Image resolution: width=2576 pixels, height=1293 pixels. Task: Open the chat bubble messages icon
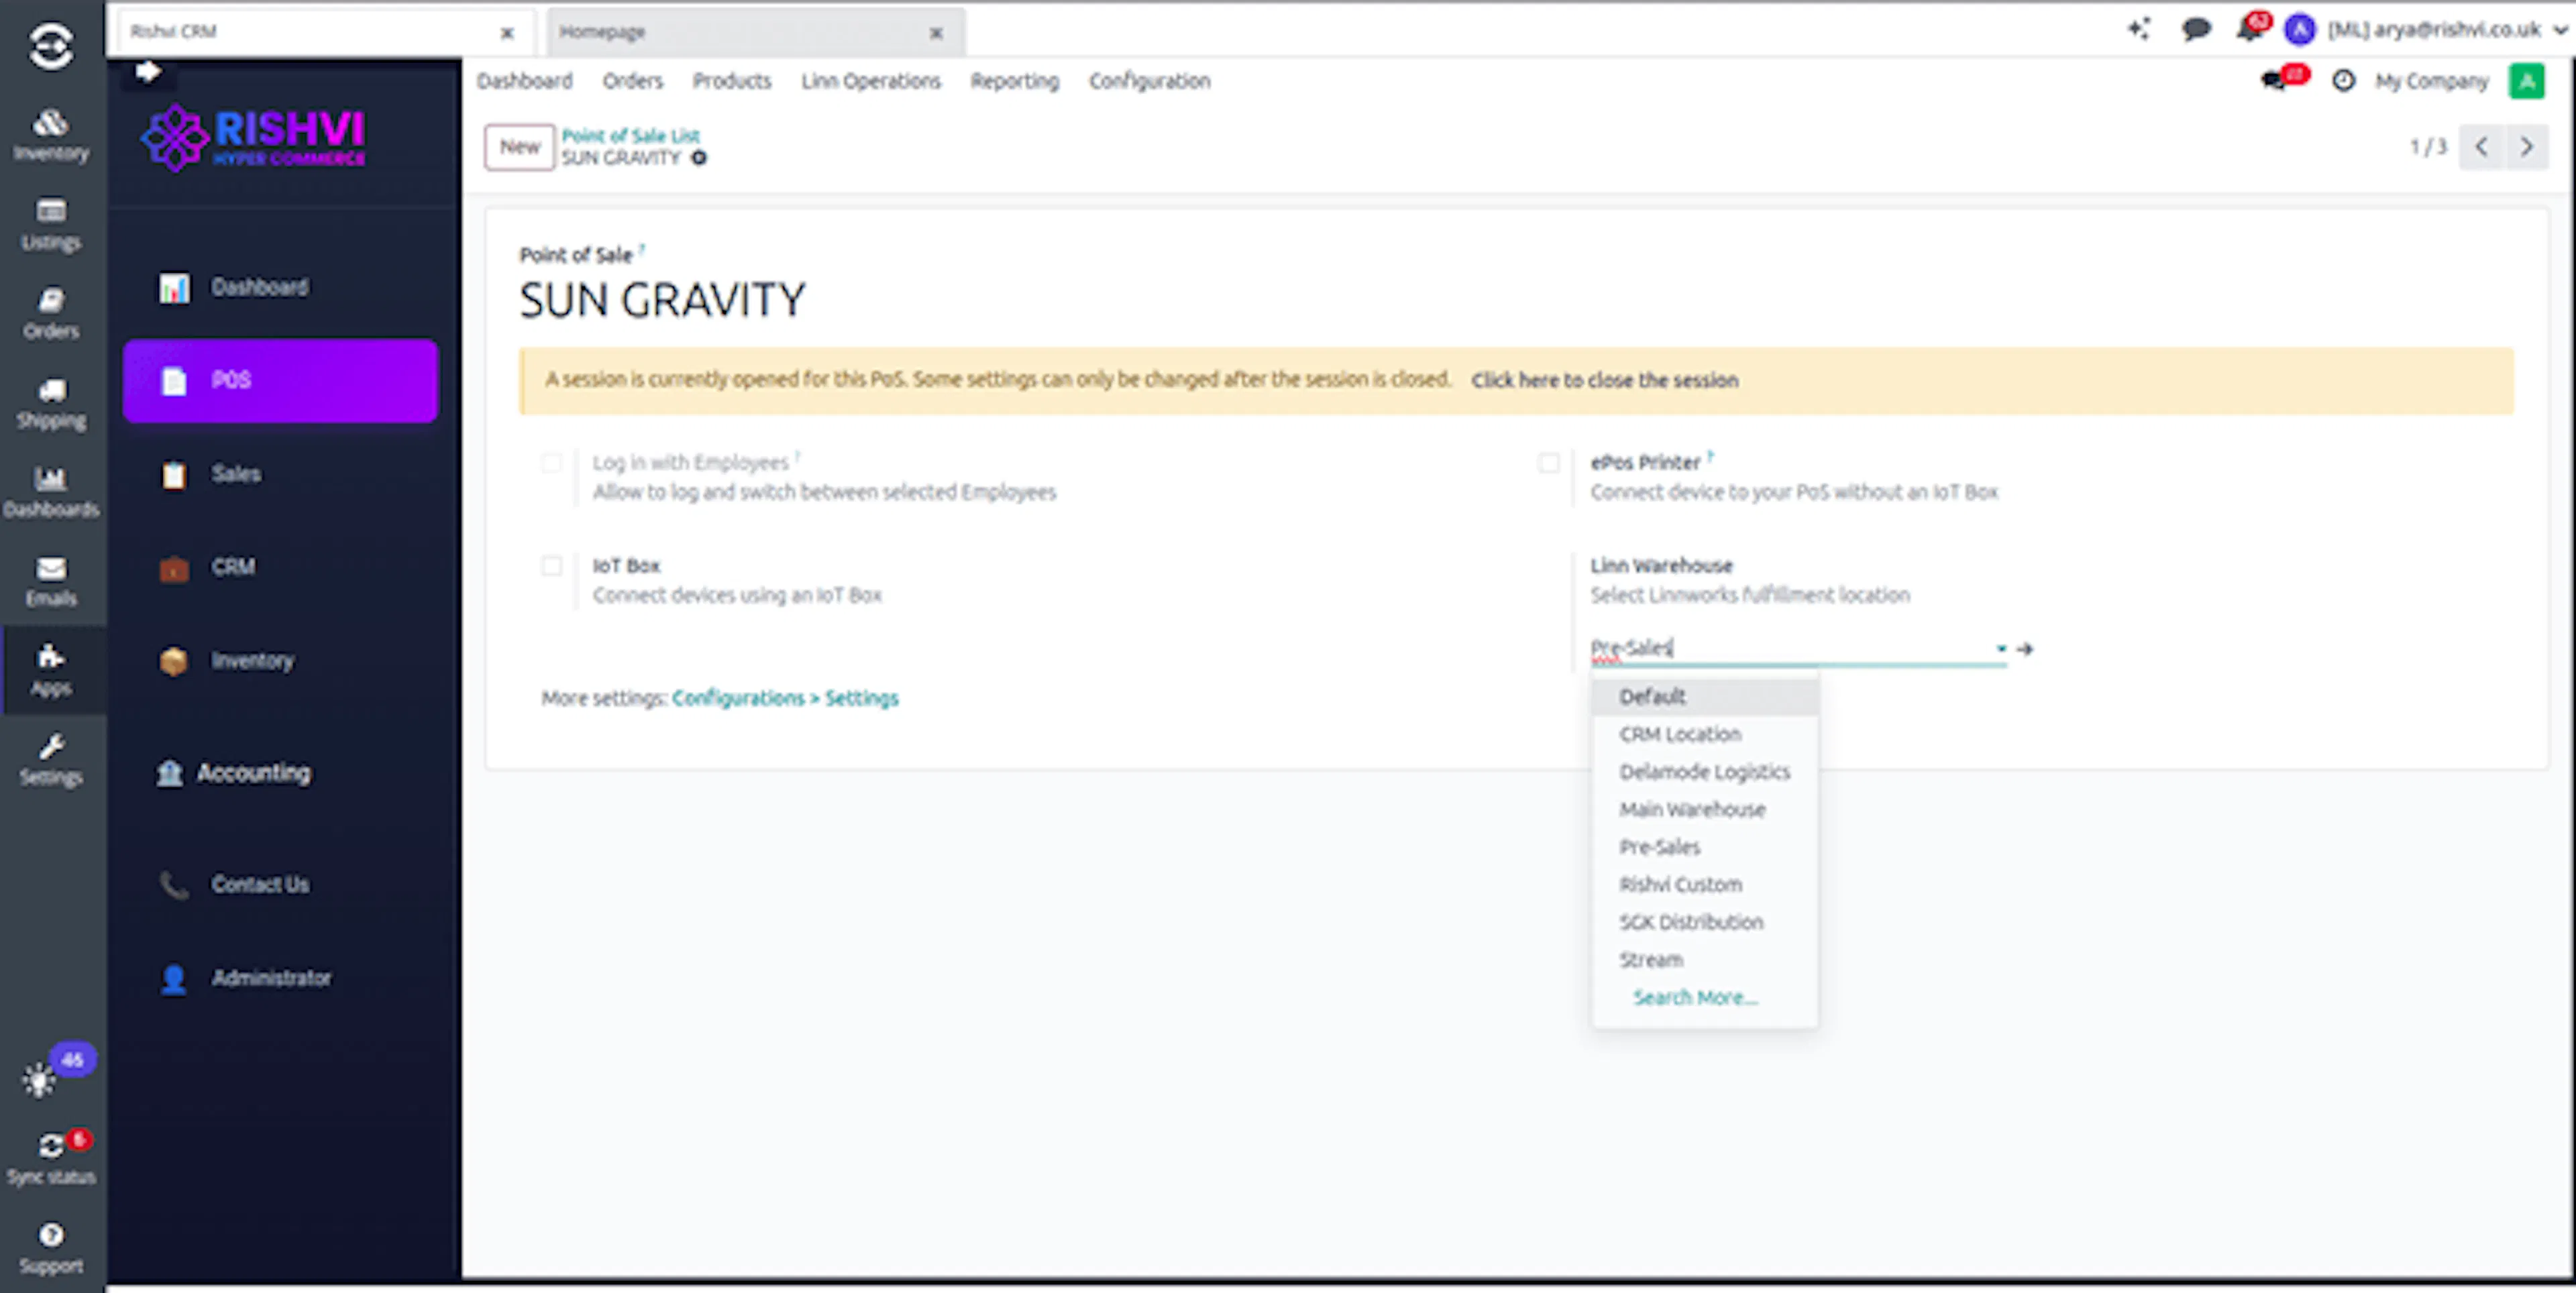(x=2195, y=29)
